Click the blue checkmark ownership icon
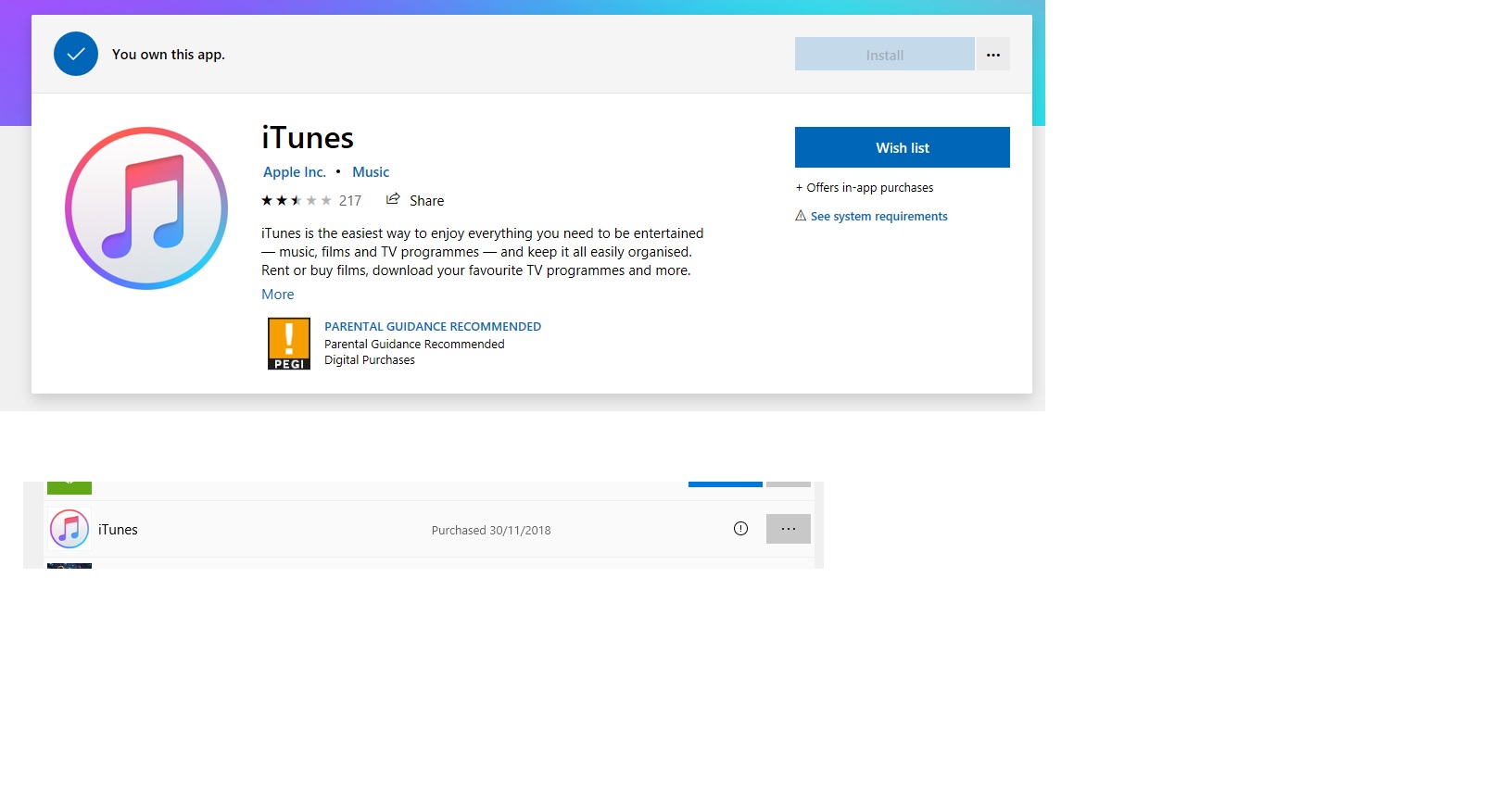 pyautogui.click(x=76, y=54)
